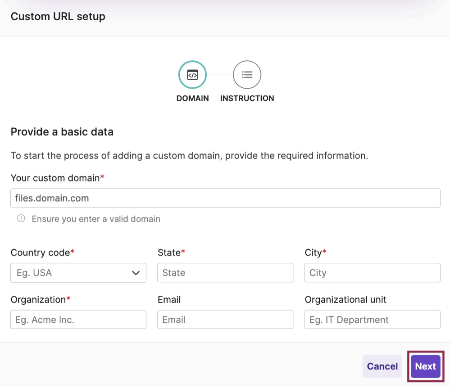This screenshot has width=450, height=387.
Task: Click the 'Country code' label
Action: tap(42, 252)
